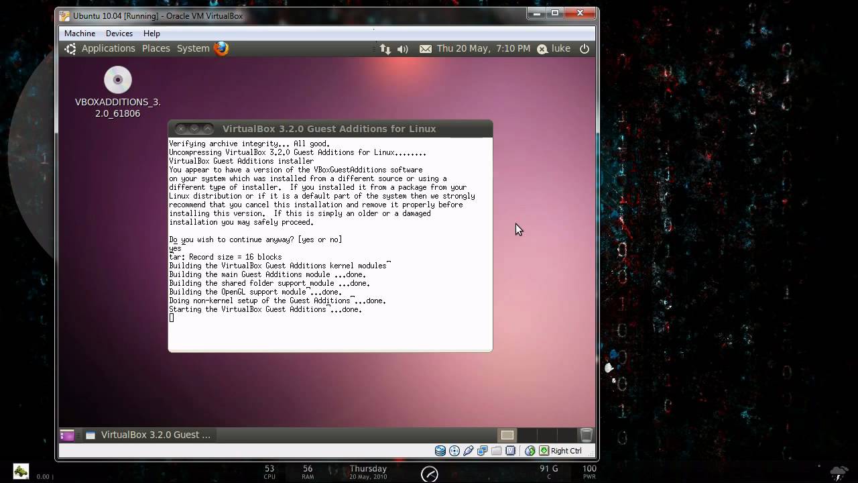The height and width of the screenshot is (483, 858).
Task: Click the mouse integration status icon
Action: coord(530,451)
